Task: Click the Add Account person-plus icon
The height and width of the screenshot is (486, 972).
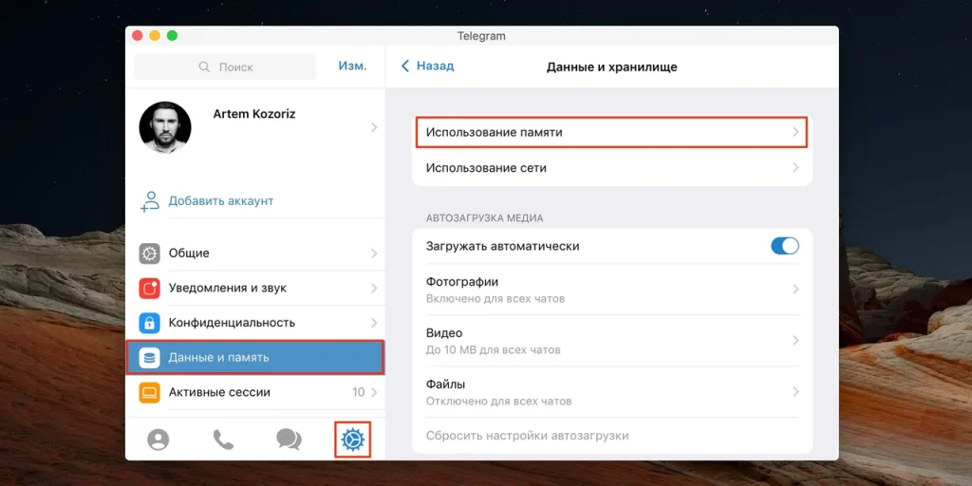Action: tap(149, 201)
